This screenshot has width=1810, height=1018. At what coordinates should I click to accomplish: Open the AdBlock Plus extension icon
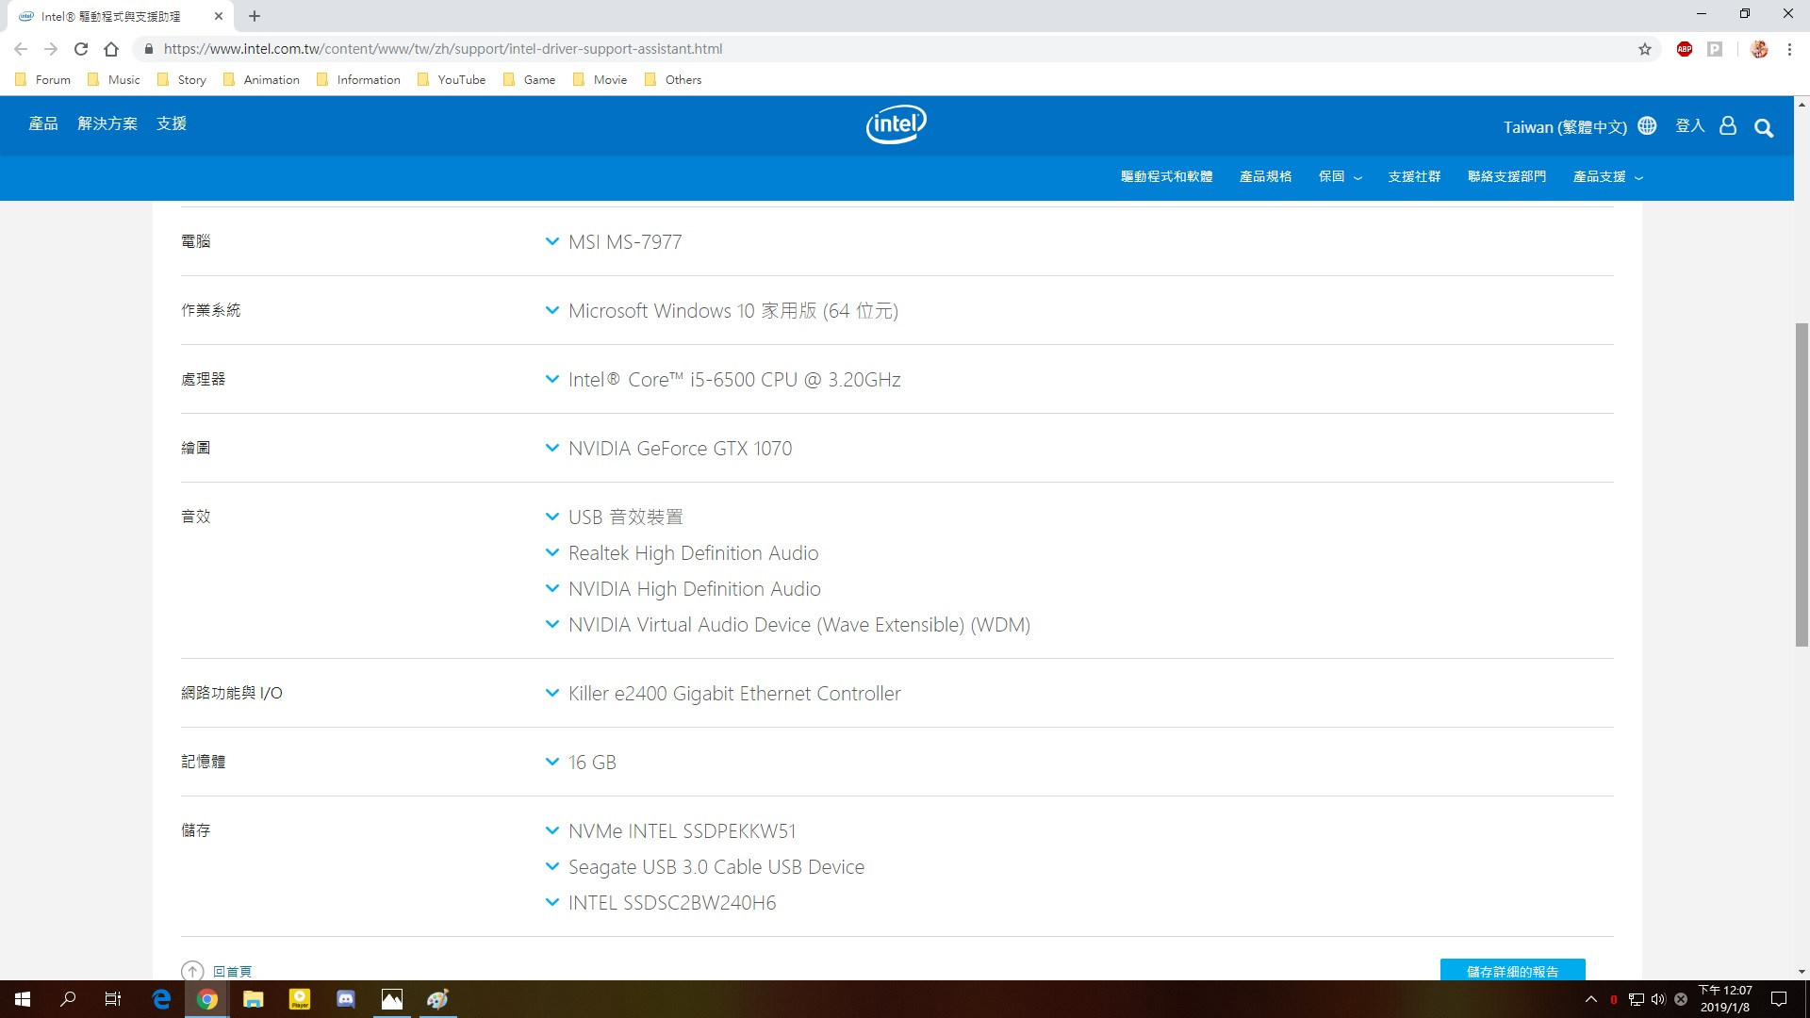(1685, 49)
